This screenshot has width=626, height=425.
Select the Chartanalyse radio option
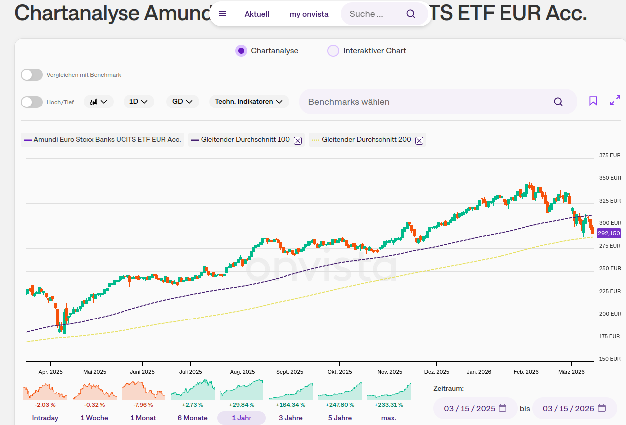(x=241, y=51)
